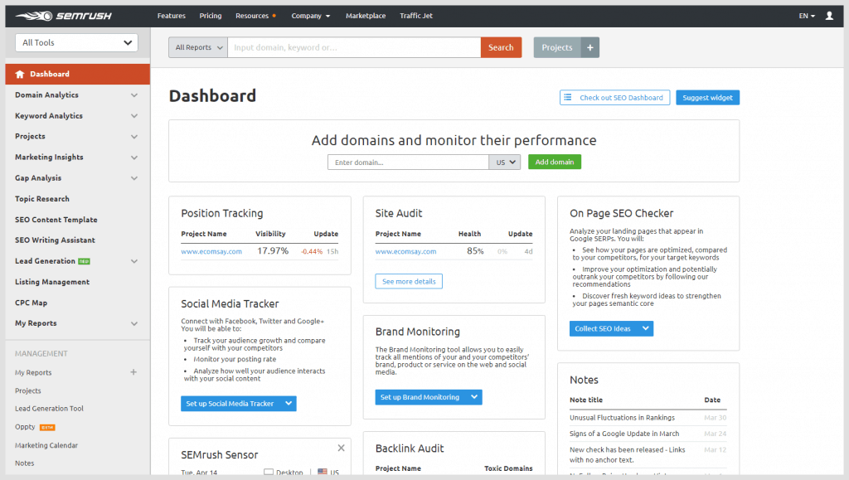Open Listing Management

point(52,282)
